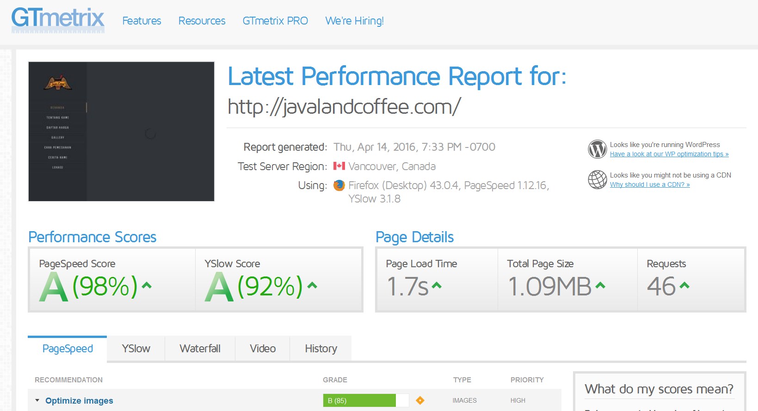Click the report generated date text
The image size is (758, 411).
coord(414,147)
